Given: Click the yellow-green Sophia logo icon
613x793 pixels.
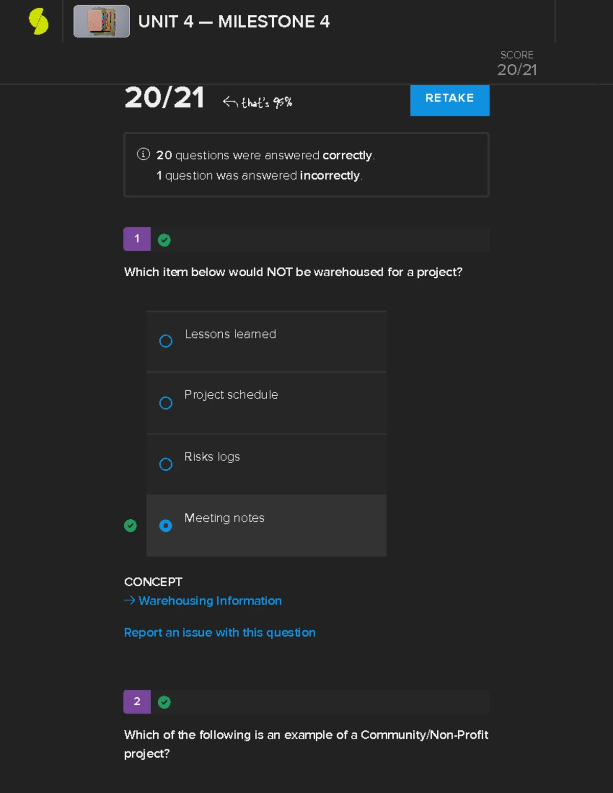Looking at the screenshot, I should coord(39,21).
